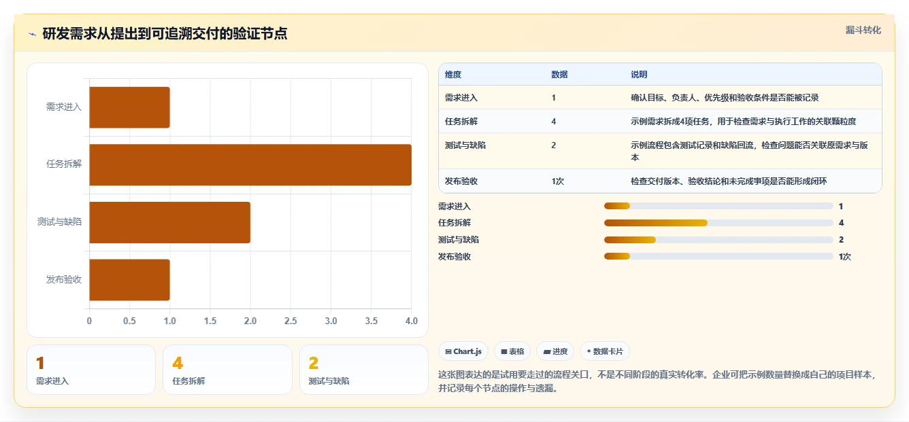Click the 需求进入 cell in the table
Screen dimensions: 909x422
point(461,98)
